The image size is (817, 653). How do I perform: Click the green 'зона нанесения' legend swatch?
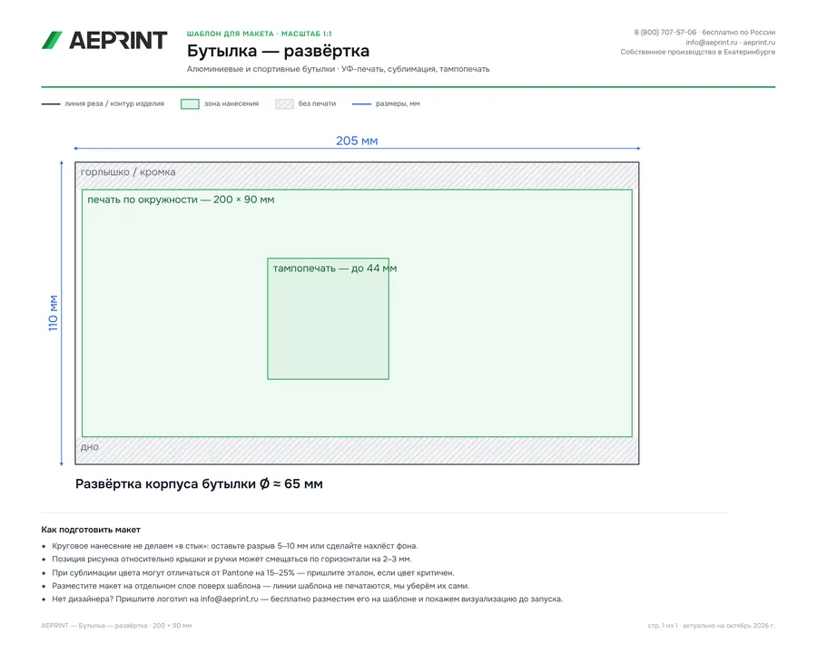coord(190,104)
